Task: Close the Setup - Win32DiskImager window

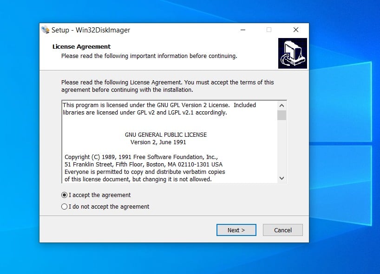Action: 296,30
